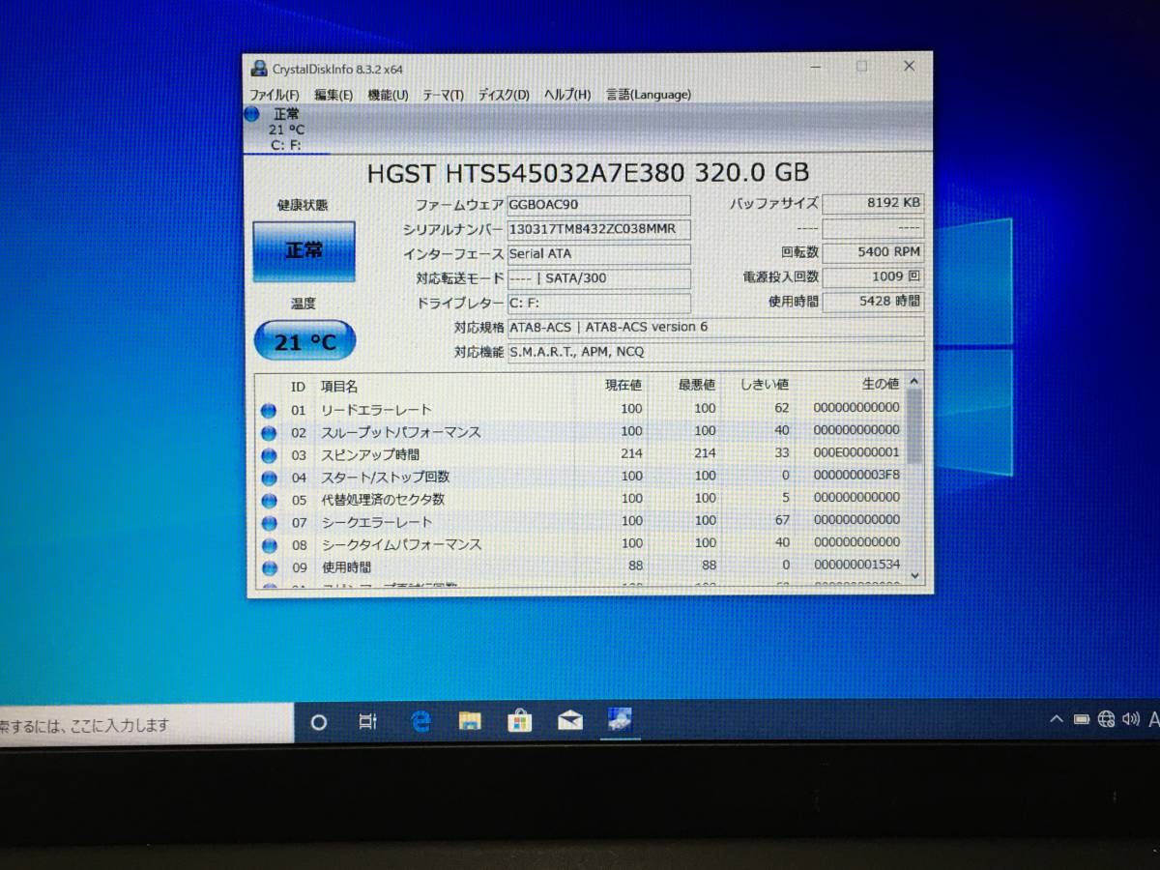Click the テーマ(T) menu item
This screenshot has width=1160, height=870.
point(444,95)
